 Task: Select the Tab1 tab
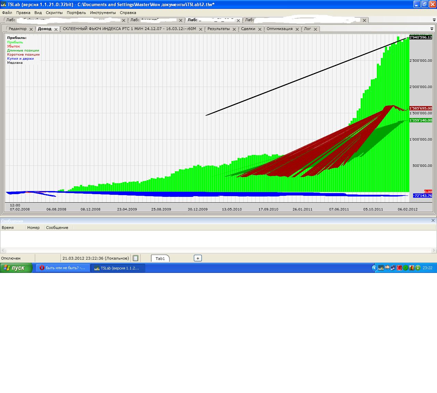[x=160, y=258]
